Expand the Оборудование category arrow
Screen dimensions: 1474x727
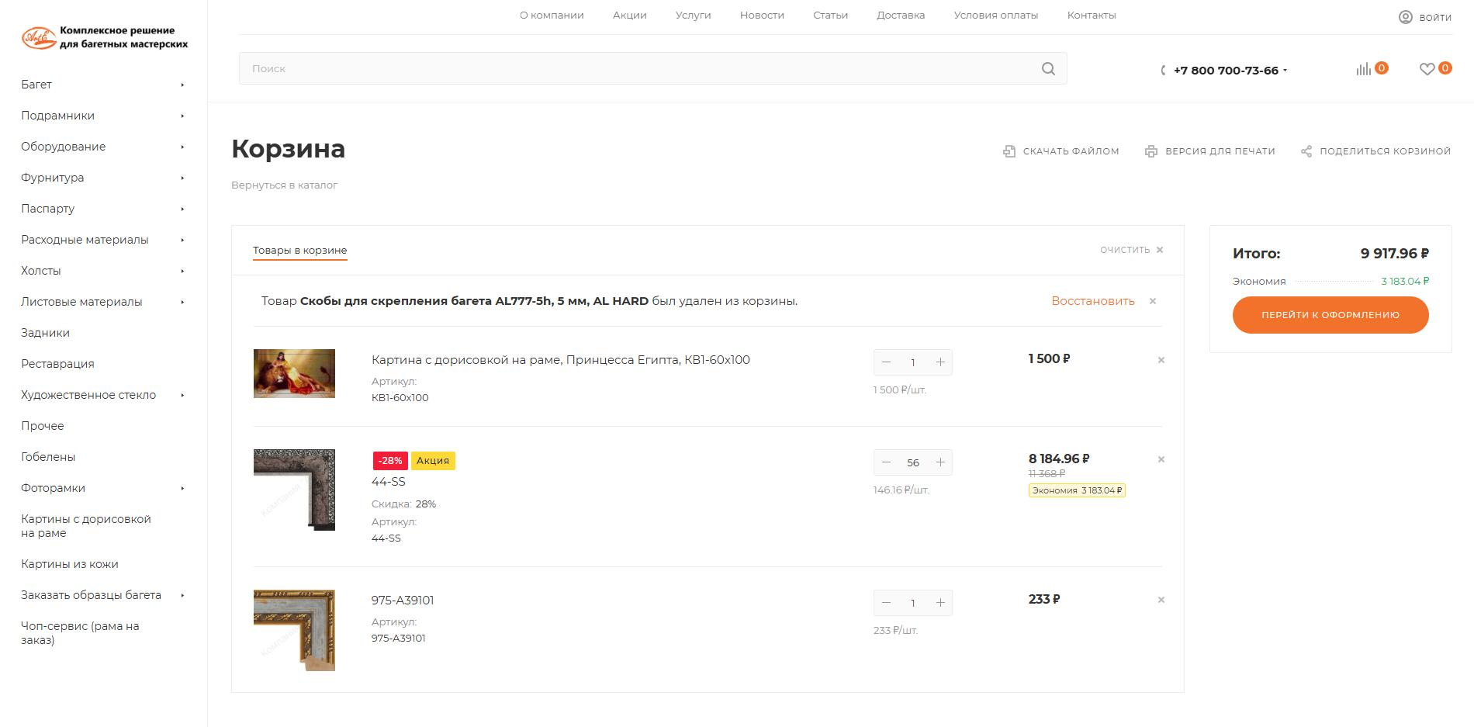182,147
